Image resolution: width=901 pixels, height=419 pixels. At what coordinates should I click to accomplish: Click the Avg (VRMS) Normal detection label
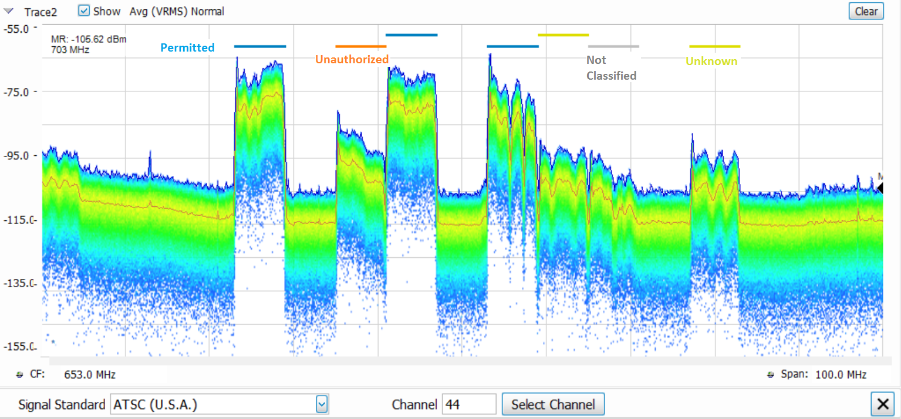pos(177,11)
